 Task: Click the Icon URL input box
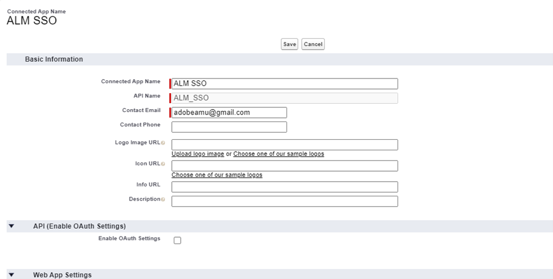(x=284, y=166)
